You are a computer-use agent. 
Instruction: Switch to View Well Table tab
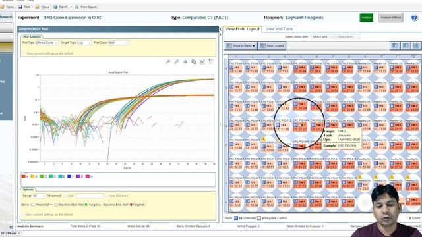coord(279,29)
